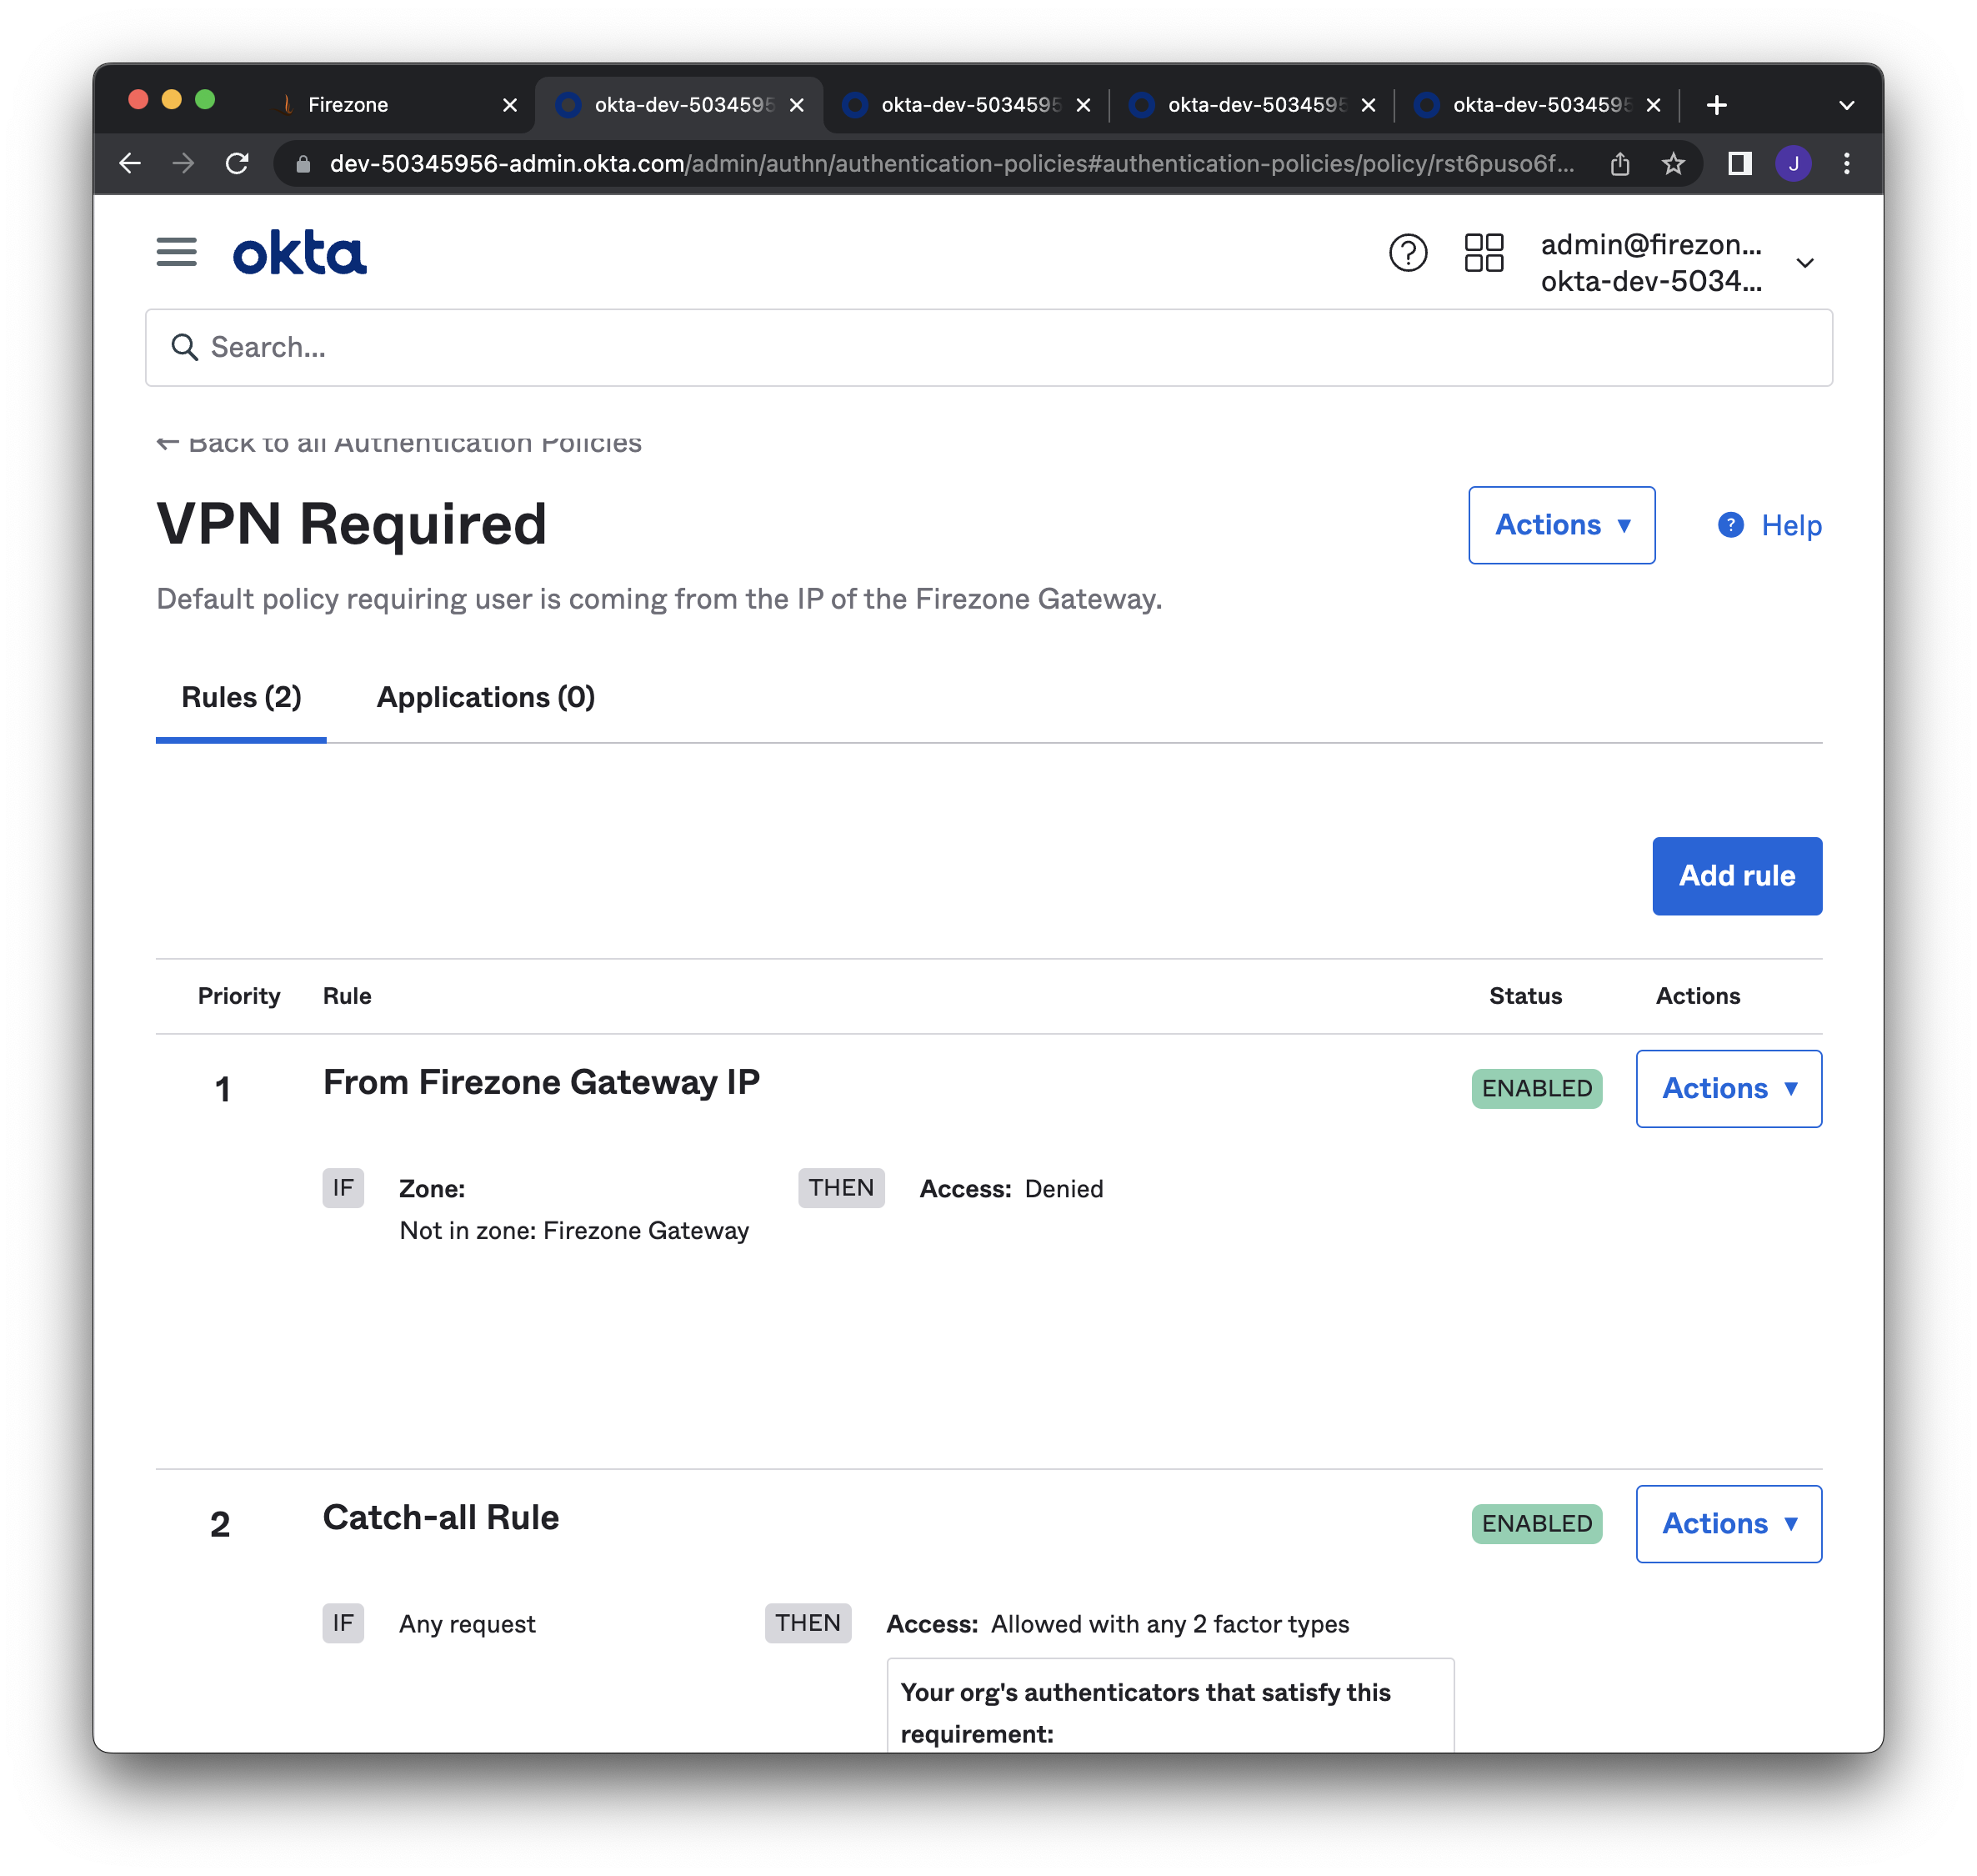Select the Rules (2) tab

click(241, 697)
